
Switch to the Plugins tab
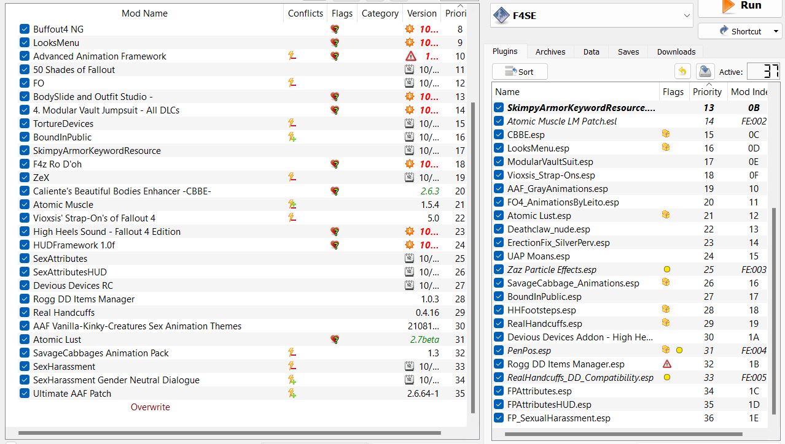click(505, 52)
